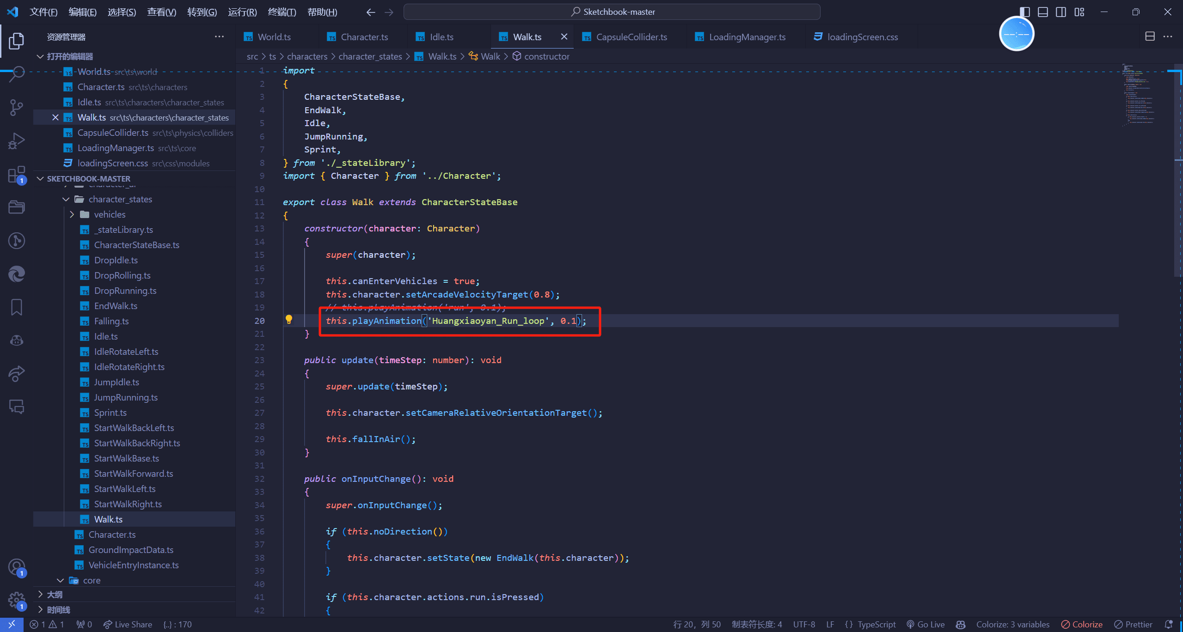
Task: Toggle secondary sidebar visibility
Action: 1061,12
